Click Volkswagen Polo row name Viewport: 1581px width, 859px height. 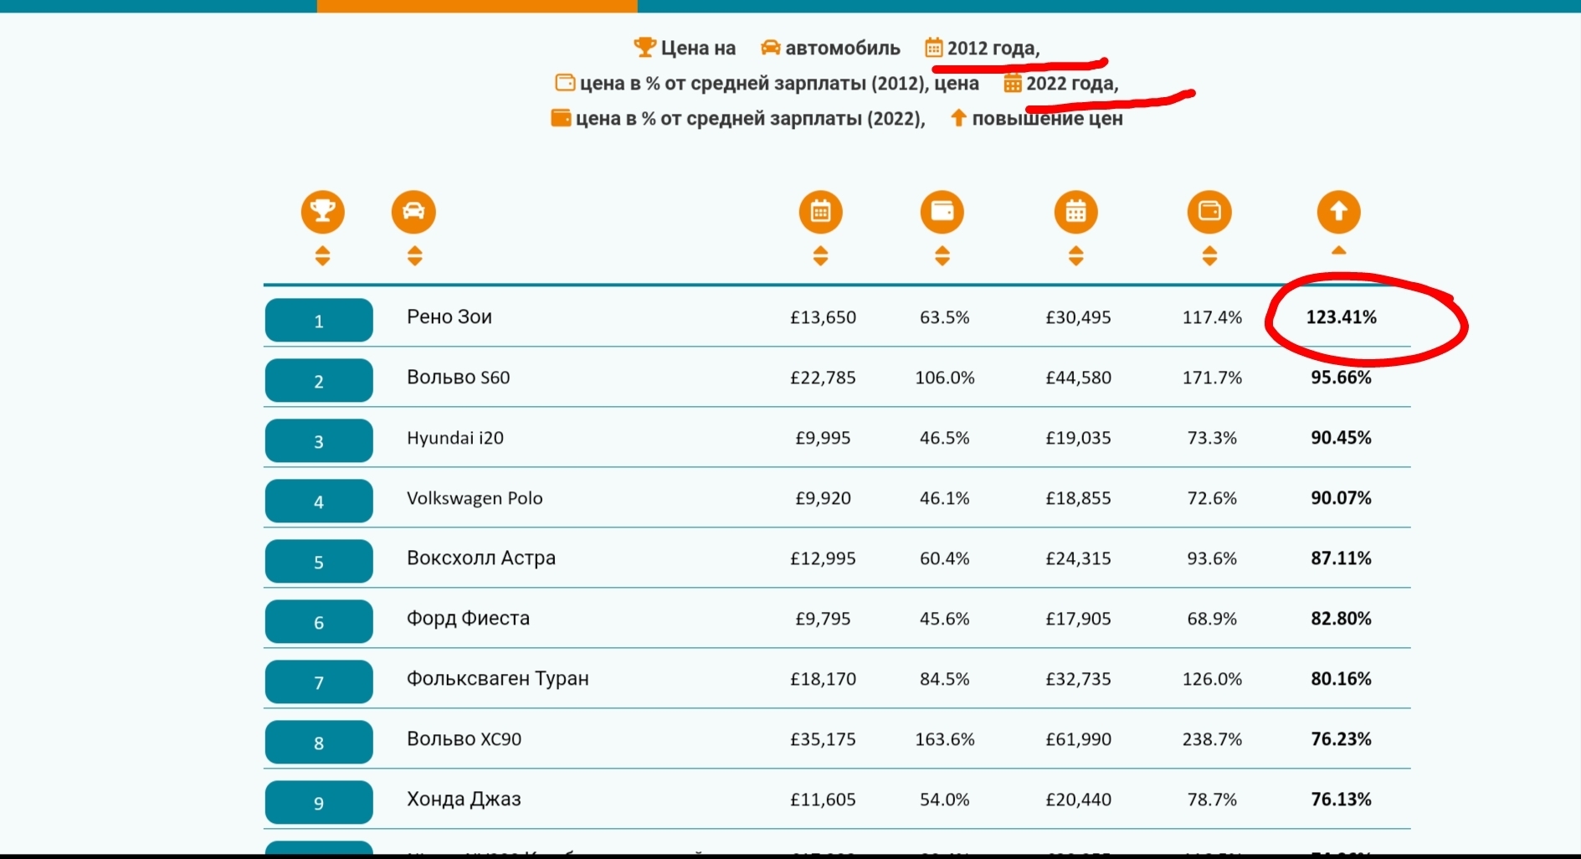tap(475, 498)
